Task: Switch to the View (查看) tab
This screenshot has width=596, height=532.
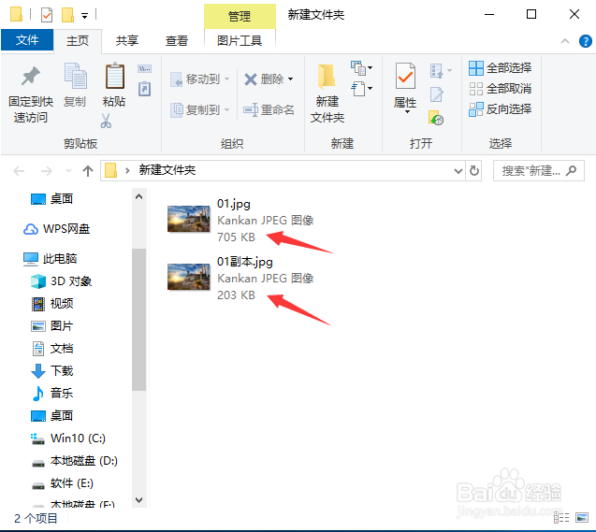Action: pos(176,40)
